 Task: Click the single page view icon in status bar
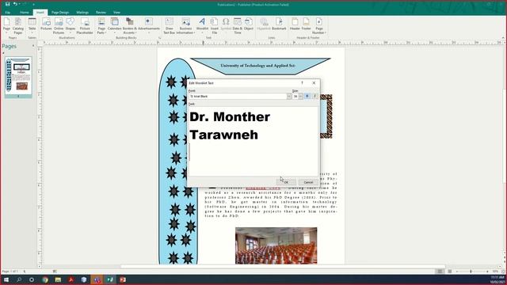tap(440, 272)
